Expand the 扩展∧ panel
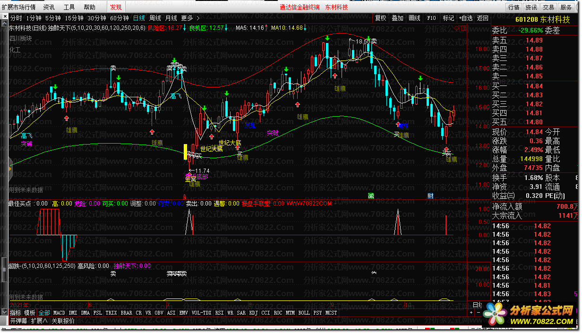582x333 pixels. point(40,321)
